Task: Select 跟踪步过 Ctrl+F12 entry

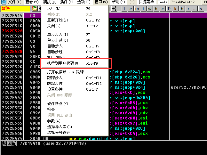Action: pyautogui.click(x=75, y=84)
